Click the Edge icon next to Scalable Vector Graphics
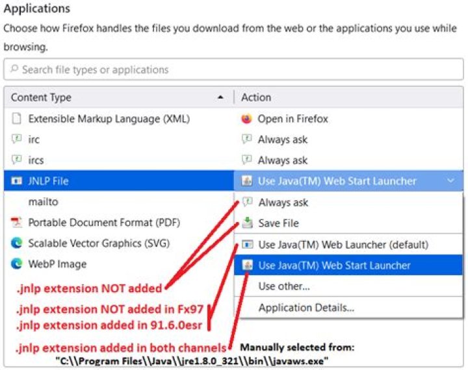This screenshot has height=370, width=468. (17, 243)
